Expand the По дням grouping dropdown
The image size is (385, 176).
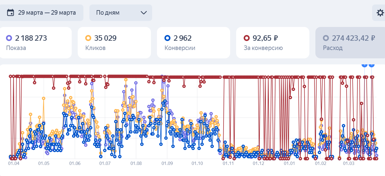click(x=121, y=13)
